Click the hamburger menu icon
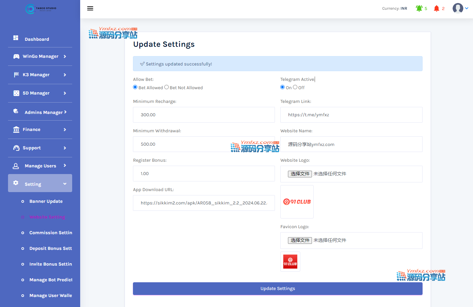 (90, 8)
